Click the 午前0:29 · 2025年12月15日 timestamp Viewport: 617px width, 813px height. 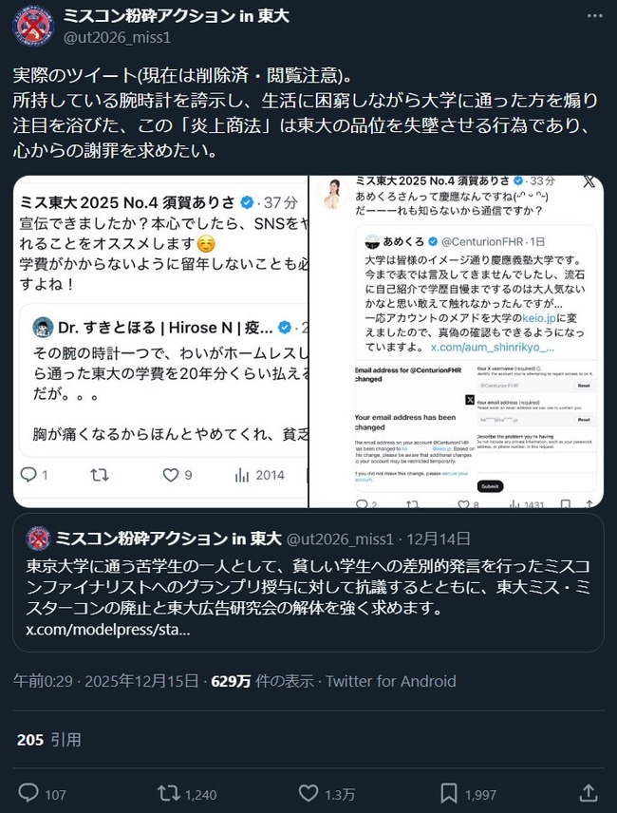(105, 681)
